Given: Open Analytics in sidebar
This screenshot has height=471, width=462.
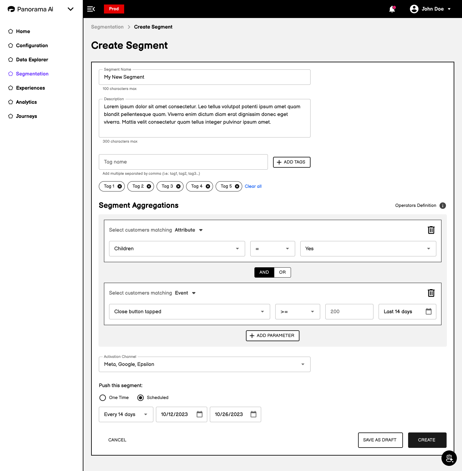Looking at the screenshot, I should (26, 102).
